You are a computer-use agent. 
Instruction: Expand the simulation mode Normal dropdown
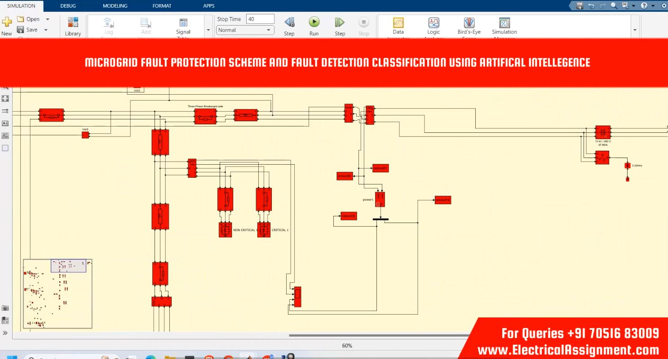(245, 30)
